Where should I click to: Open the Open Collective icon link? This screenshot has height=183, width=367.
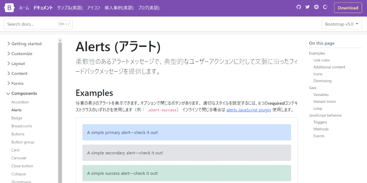click(325, 7)
